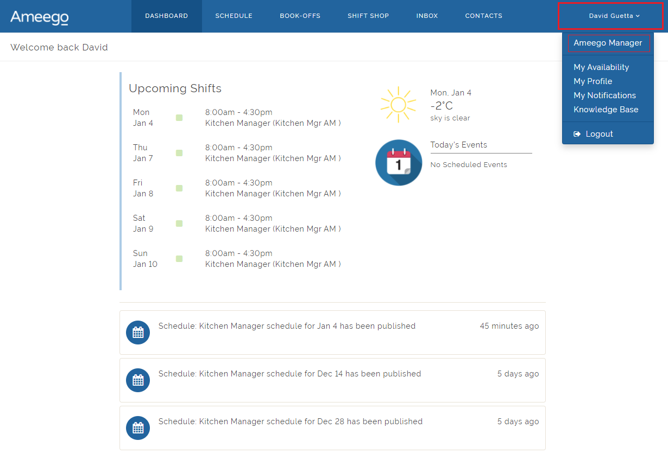Click the calendar icon beside Jan 4 schedule notice
The width and height of the screenshot is (668, 460).
pos(138,333)
